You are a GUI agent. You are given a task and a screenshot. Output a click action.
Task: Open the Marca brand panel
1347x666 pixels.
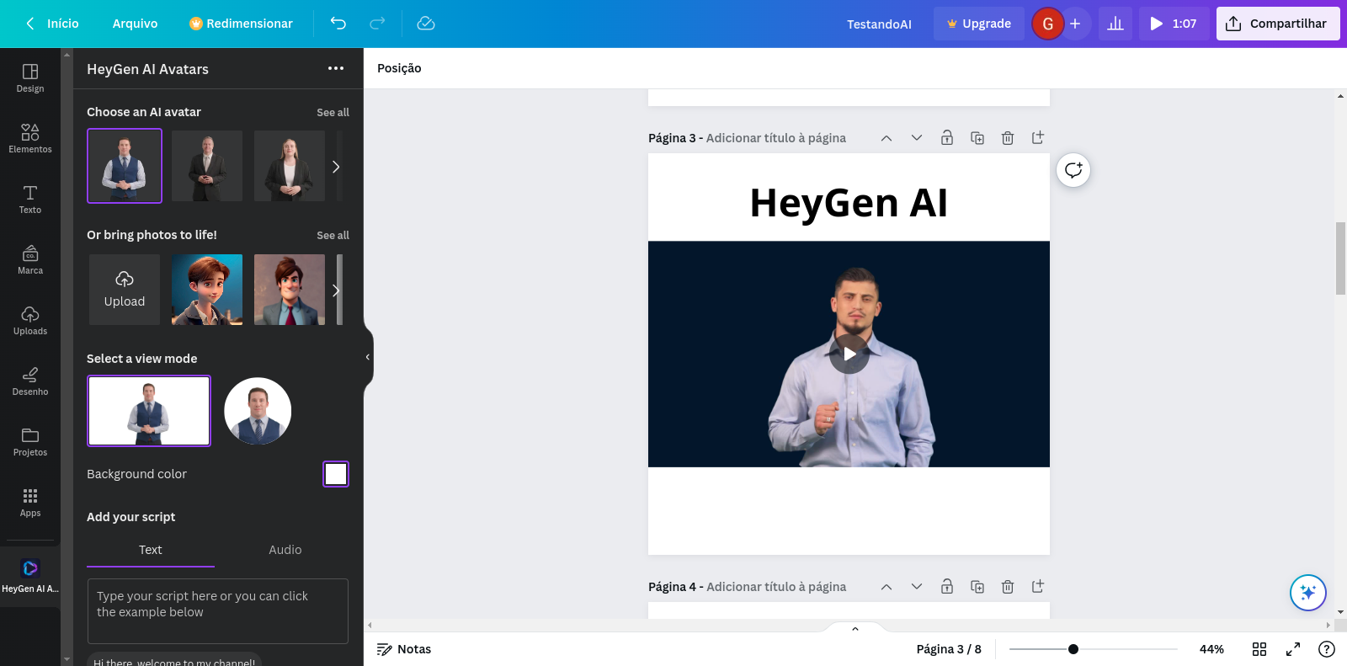30,260
